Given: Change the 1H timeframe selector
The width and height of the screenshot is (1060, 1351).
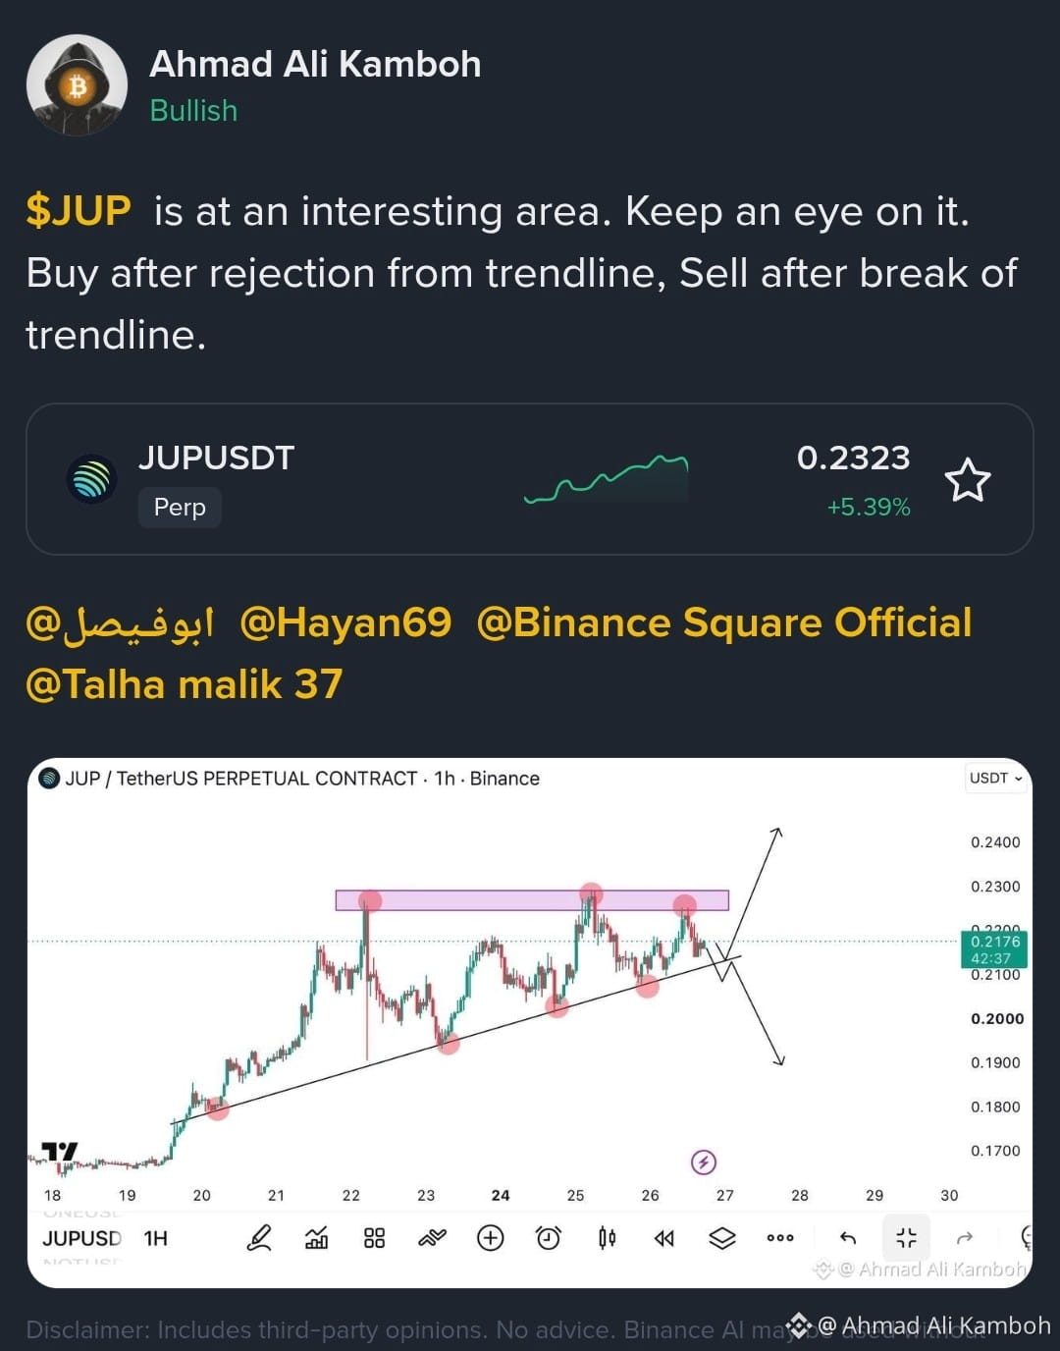Looking at the screenshot, I should pos(156,1238).
